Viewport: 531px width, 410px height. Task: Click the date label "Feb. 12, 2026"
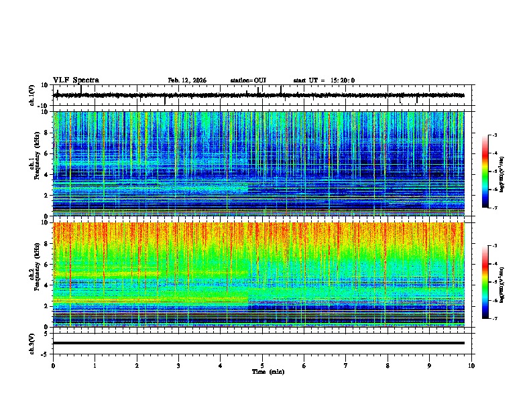click(187, 80)
